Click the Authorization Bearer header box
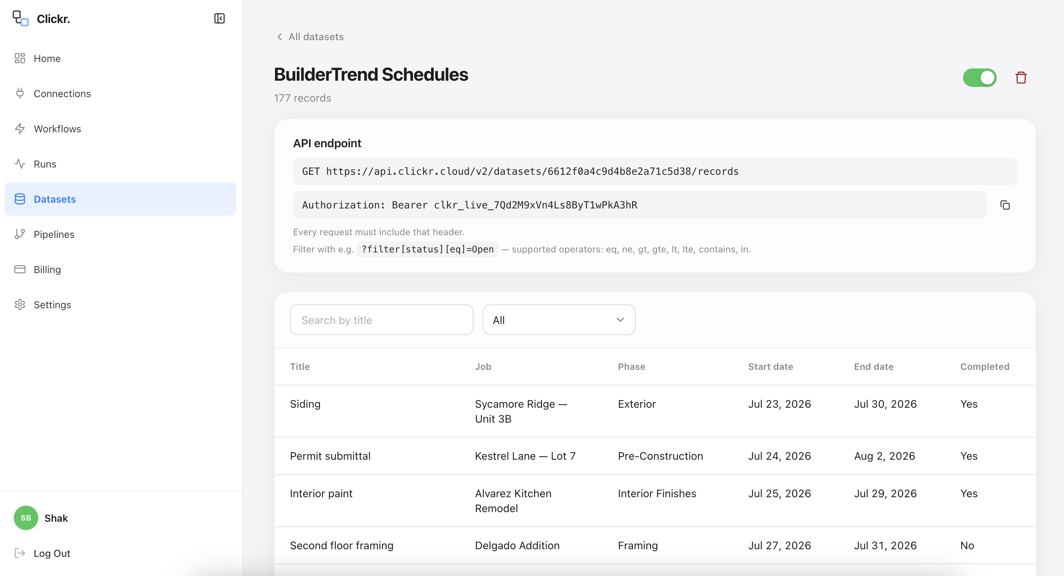 click(639, 205)
